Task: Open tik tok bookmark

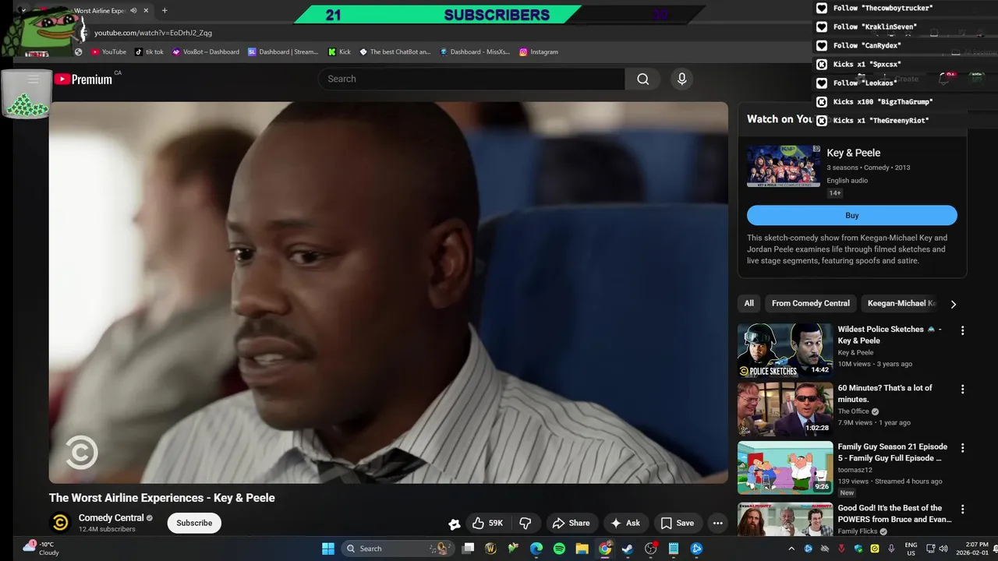Action: coord(149,51)
